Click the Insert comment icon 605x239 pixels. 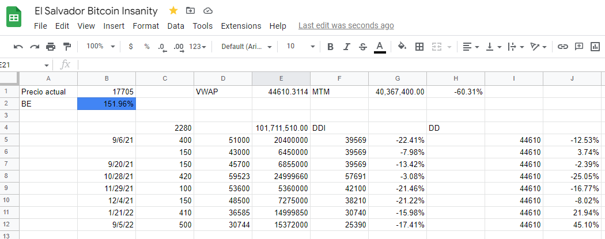(578, 47)
